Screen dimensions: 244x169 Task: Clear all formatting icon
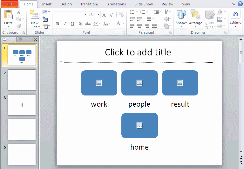pyautogui.click(x=122, y=15)
